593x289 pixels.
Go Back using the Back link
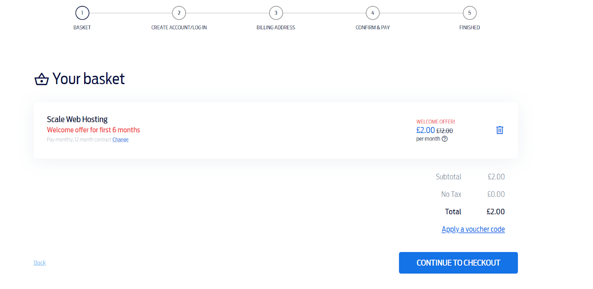40,263
